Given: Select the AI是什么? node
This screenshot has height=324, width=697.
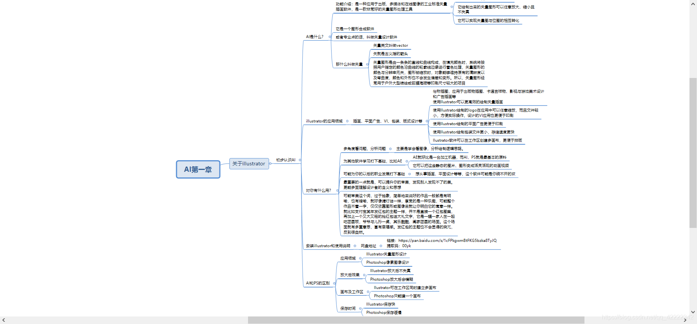Looking at the screenshot, I should tap(315, 37).
